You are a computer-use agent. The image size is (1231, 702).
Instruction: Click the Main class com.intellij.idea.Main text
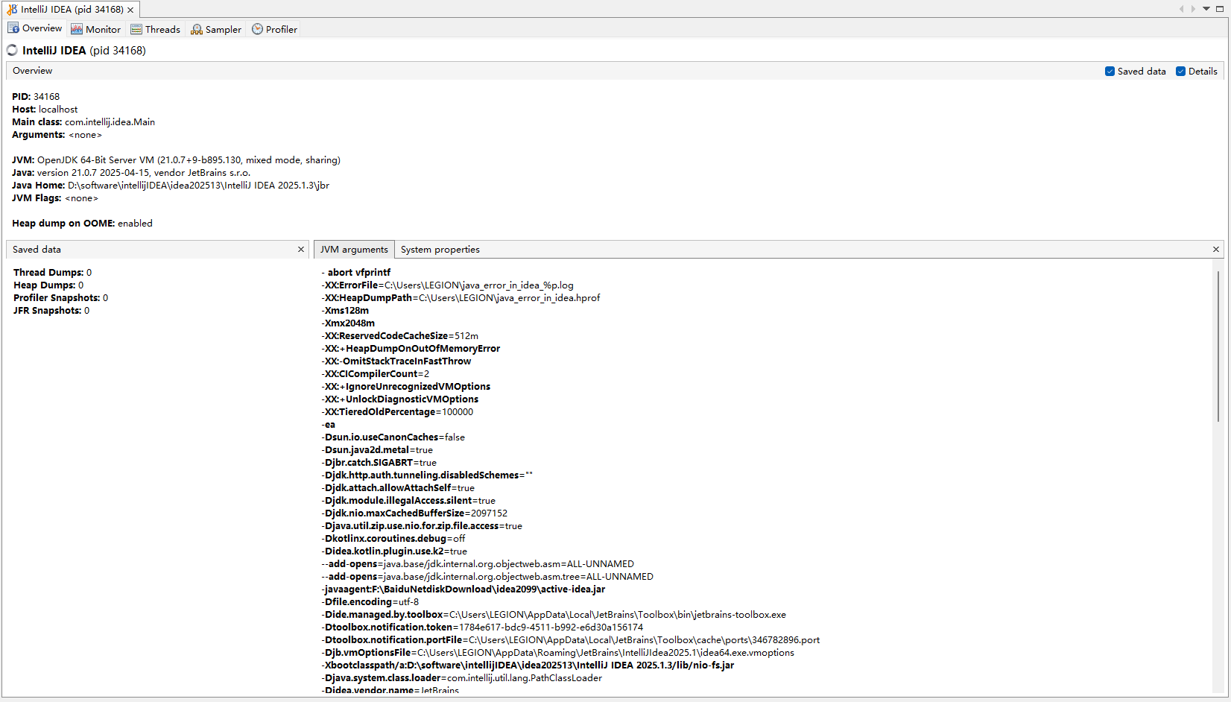[x=83, y=122]
